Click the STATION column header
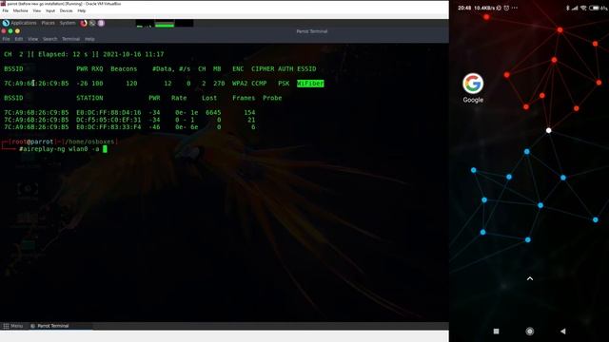 pos(89,98)
